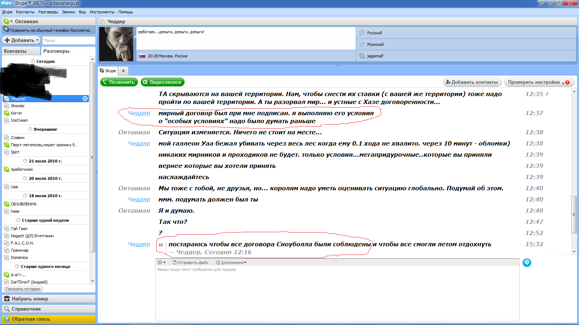Viewport: 579px width, 325px height.
Task: Click the plus tab to add a new tab
Action: point(123,71)
